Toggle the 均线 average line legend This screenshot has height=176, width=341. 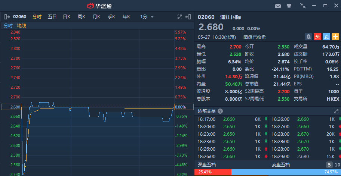click(21, 26)
